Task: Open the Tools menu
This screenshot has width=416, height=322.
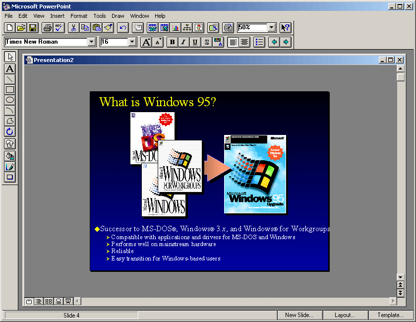Action: (100, 16)
